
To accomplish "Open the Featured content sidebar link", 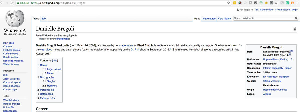I will 12,50.
